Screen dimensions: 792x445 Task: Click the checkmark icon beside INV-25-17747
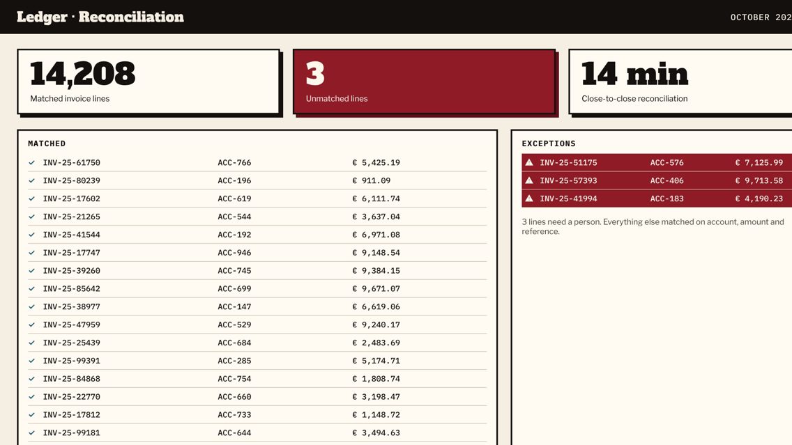coord(32,253)
